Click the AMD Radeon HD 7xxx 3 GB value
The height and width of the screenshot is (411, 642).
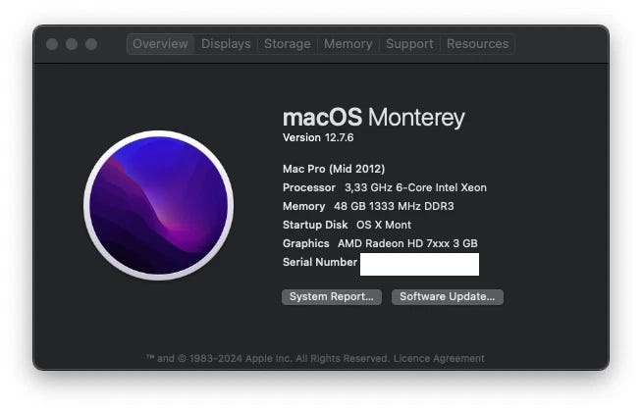point(407,243)
